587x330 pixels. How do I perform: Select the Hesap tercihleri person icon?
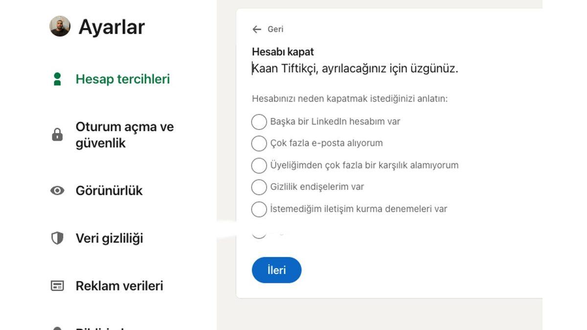pyautogui.click(x=58, y=78)
